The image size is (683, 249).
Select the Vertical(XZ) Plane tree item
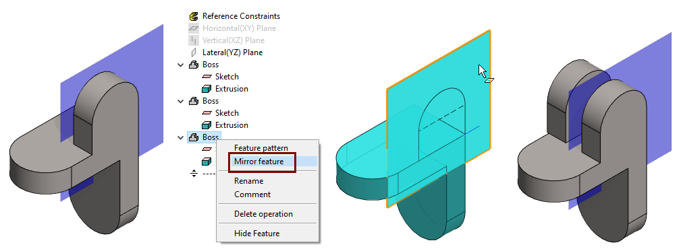click(234, 40)
